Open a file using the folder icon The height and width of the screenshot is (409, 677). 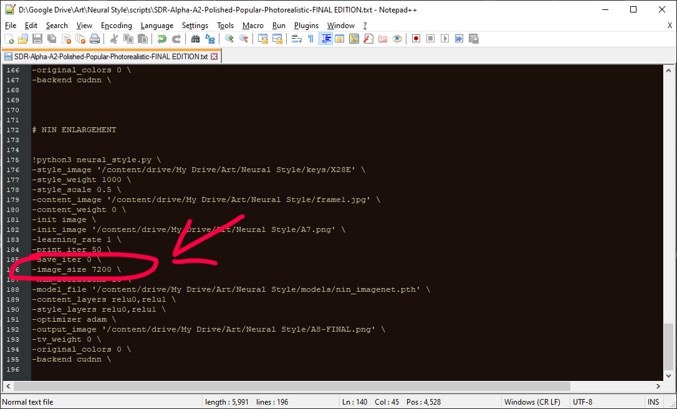pos(23,39)
